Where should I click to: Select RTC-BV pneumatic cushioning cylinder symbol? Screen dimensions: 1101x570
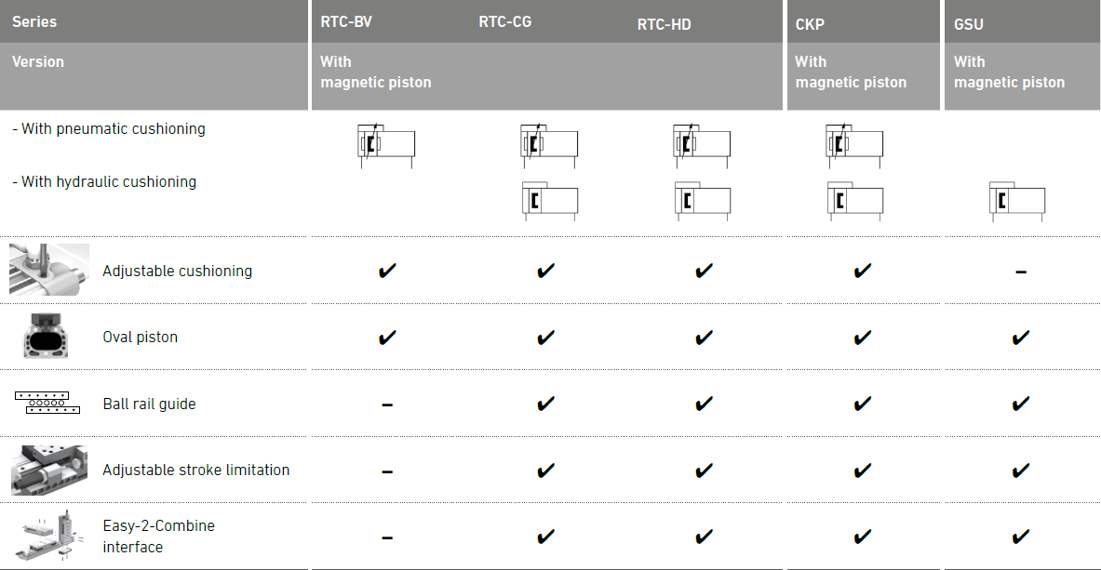(x=386, y=145)
